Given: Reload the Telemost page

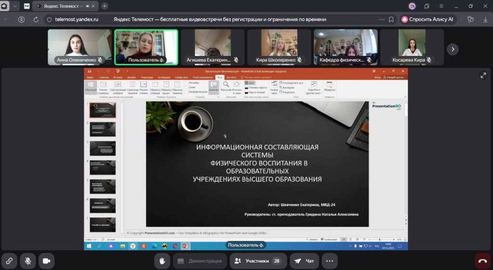Looking at the screenshot, I should click(x=36, y=19).
